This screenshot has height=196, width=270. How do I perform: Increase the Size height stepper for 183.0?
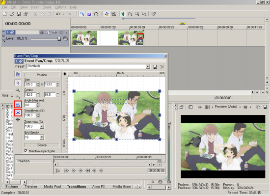click(58, 83)
